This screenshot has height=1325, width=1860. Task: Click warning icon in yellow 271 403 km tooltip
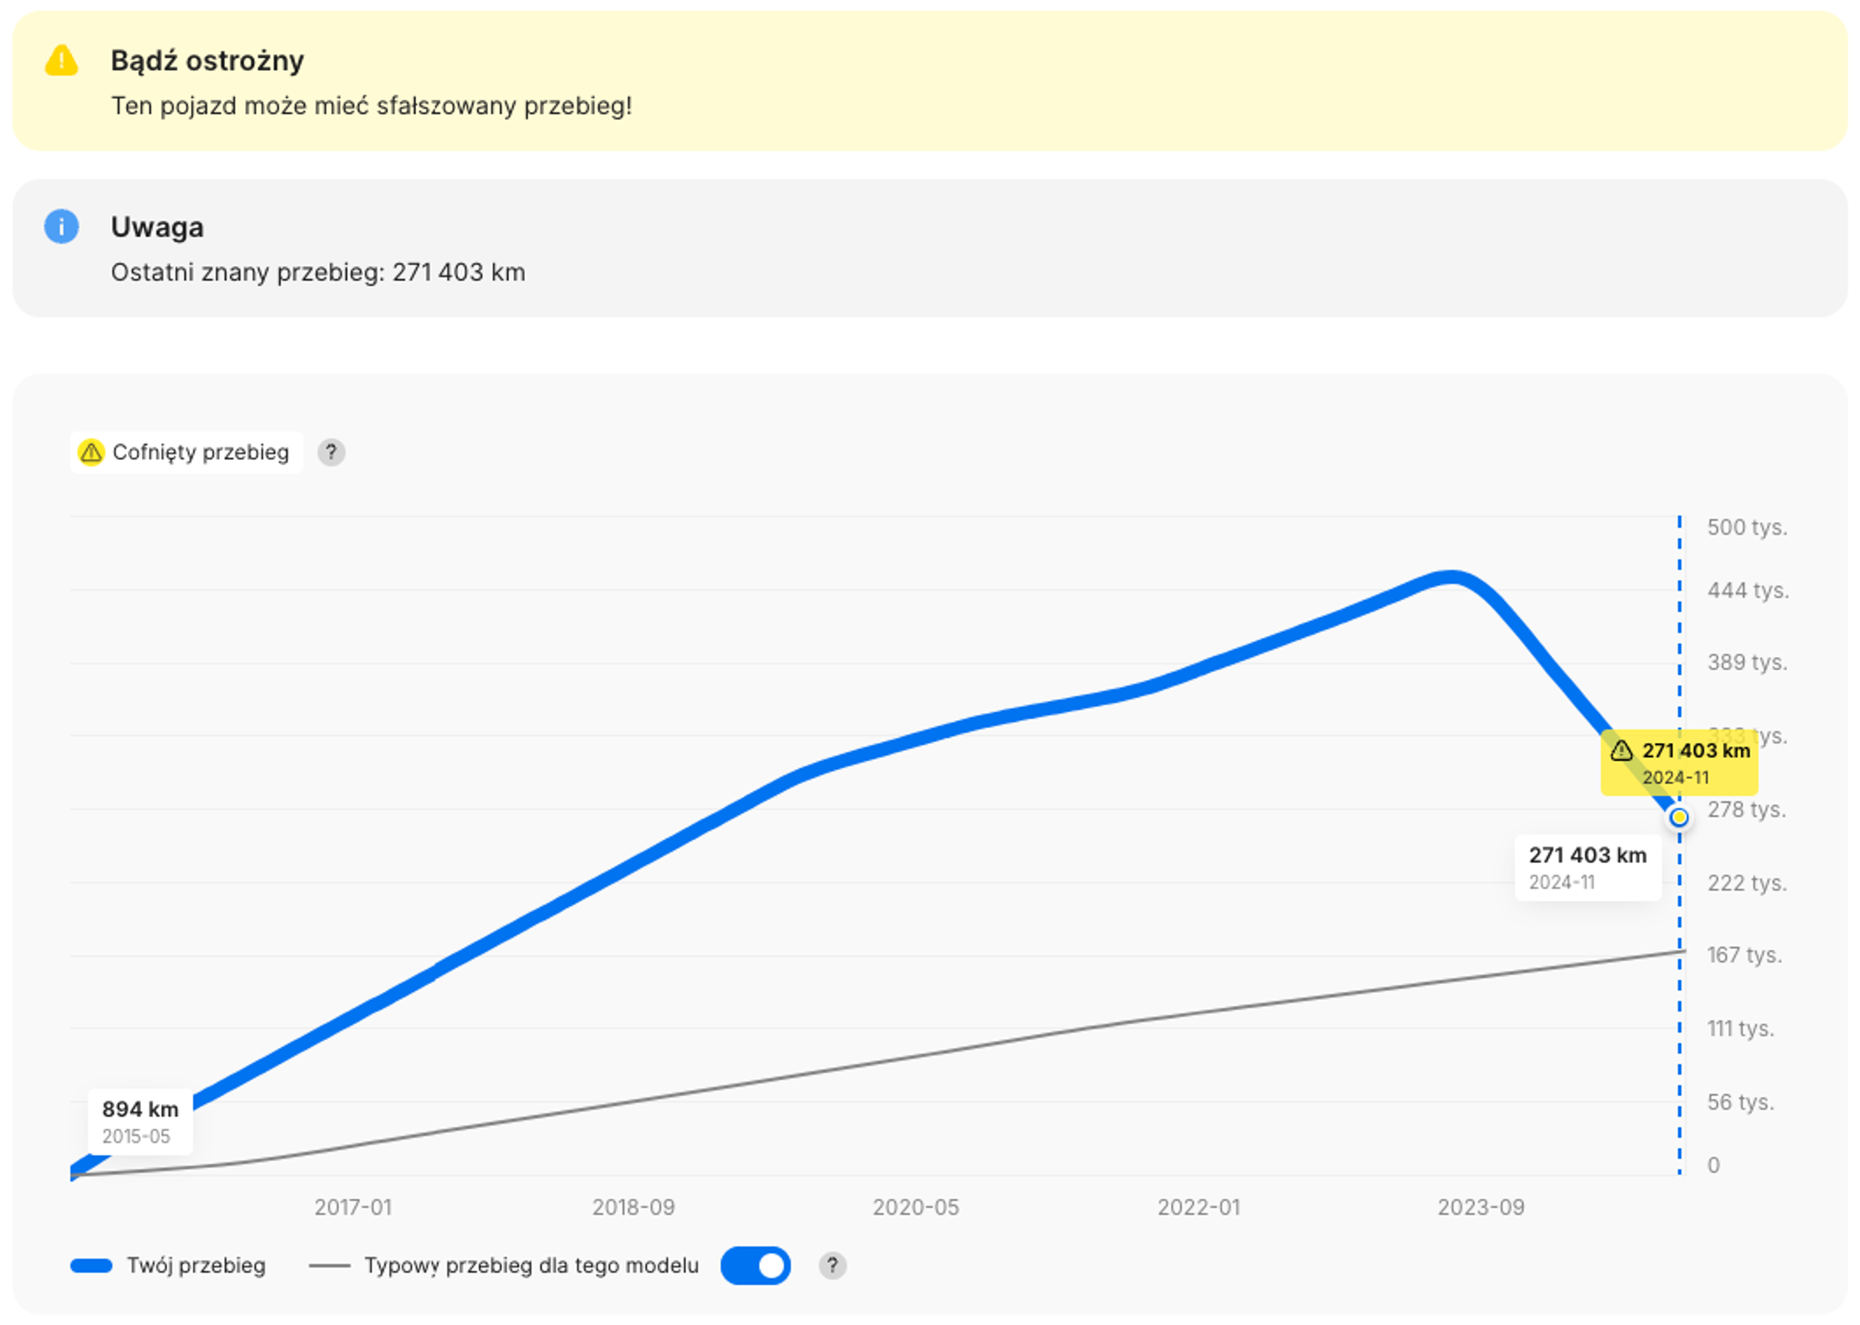click(1621, 751)
